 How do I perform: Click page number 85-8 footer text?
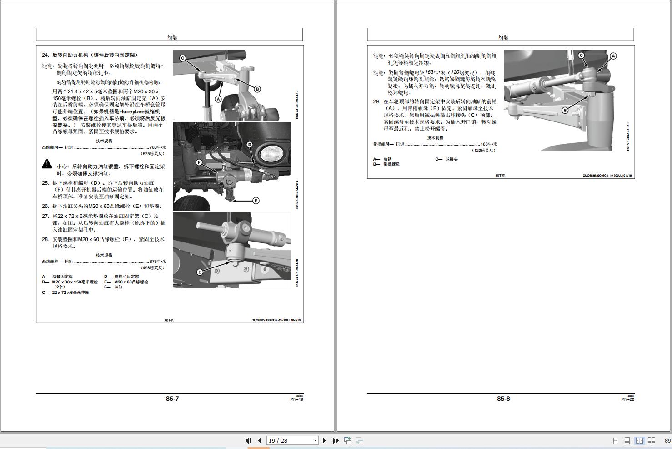(x=503, y=399)
